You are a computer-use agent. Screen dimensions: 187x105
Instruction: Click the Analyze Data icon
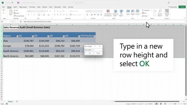167,11
